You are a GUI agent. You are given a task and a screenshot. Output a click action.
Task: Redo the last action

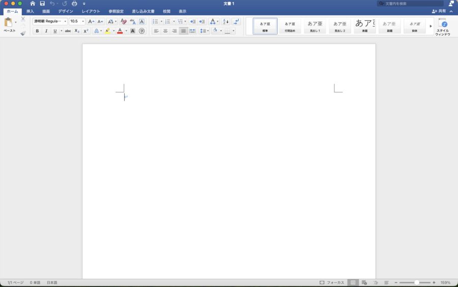(x=65, y=4)
